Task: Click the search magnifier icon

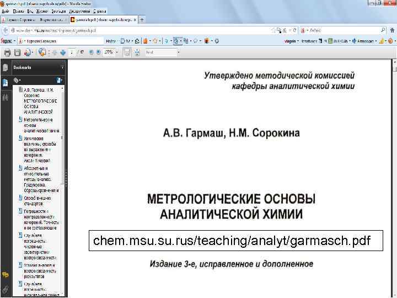Action: (x=383, y=30)
